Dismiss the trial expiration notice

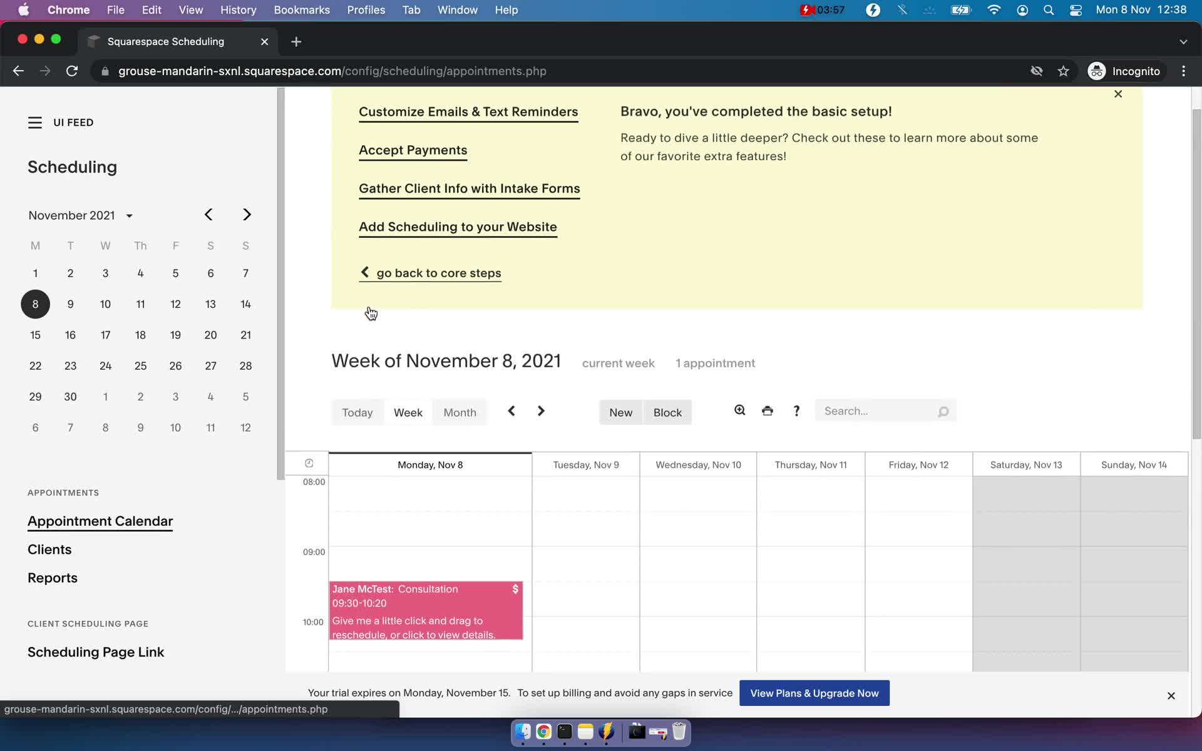tap(1171, 696)
